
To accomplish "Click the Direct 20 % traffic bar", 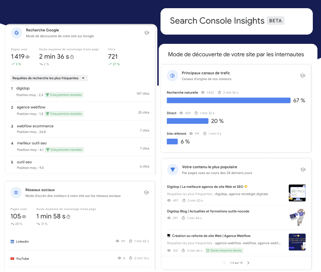I will [188, 121].
